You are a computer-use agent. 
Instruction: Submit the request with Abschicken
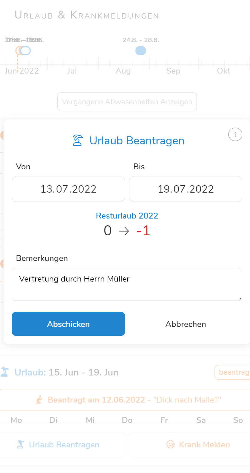point(68,324)
